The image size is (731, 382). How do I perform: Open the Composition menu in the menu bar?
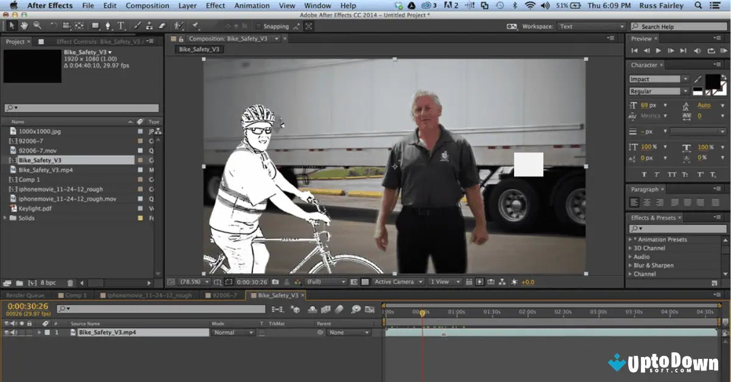pyautogui.click(x=147, y=5)
